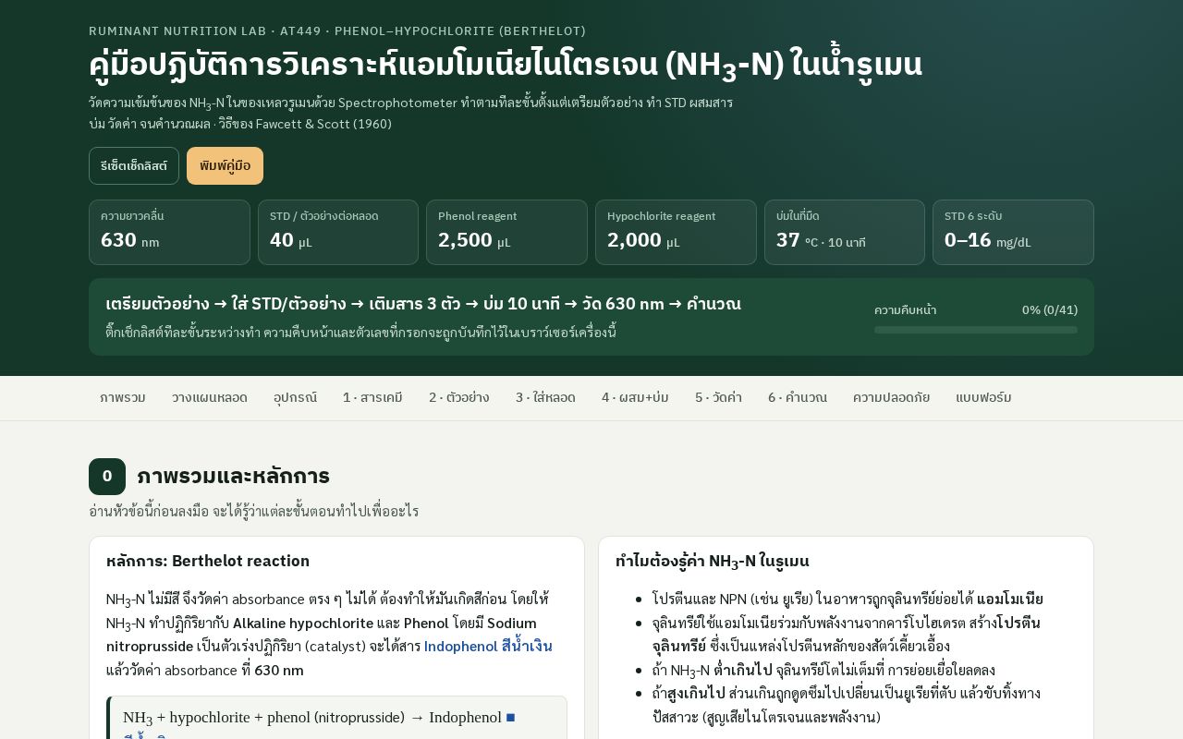Click the ทำไมต้องรู้ค่า NH3-N ในรูเมน heading
This screenshot has height=739, width=1183.
[x=713, y=561]
